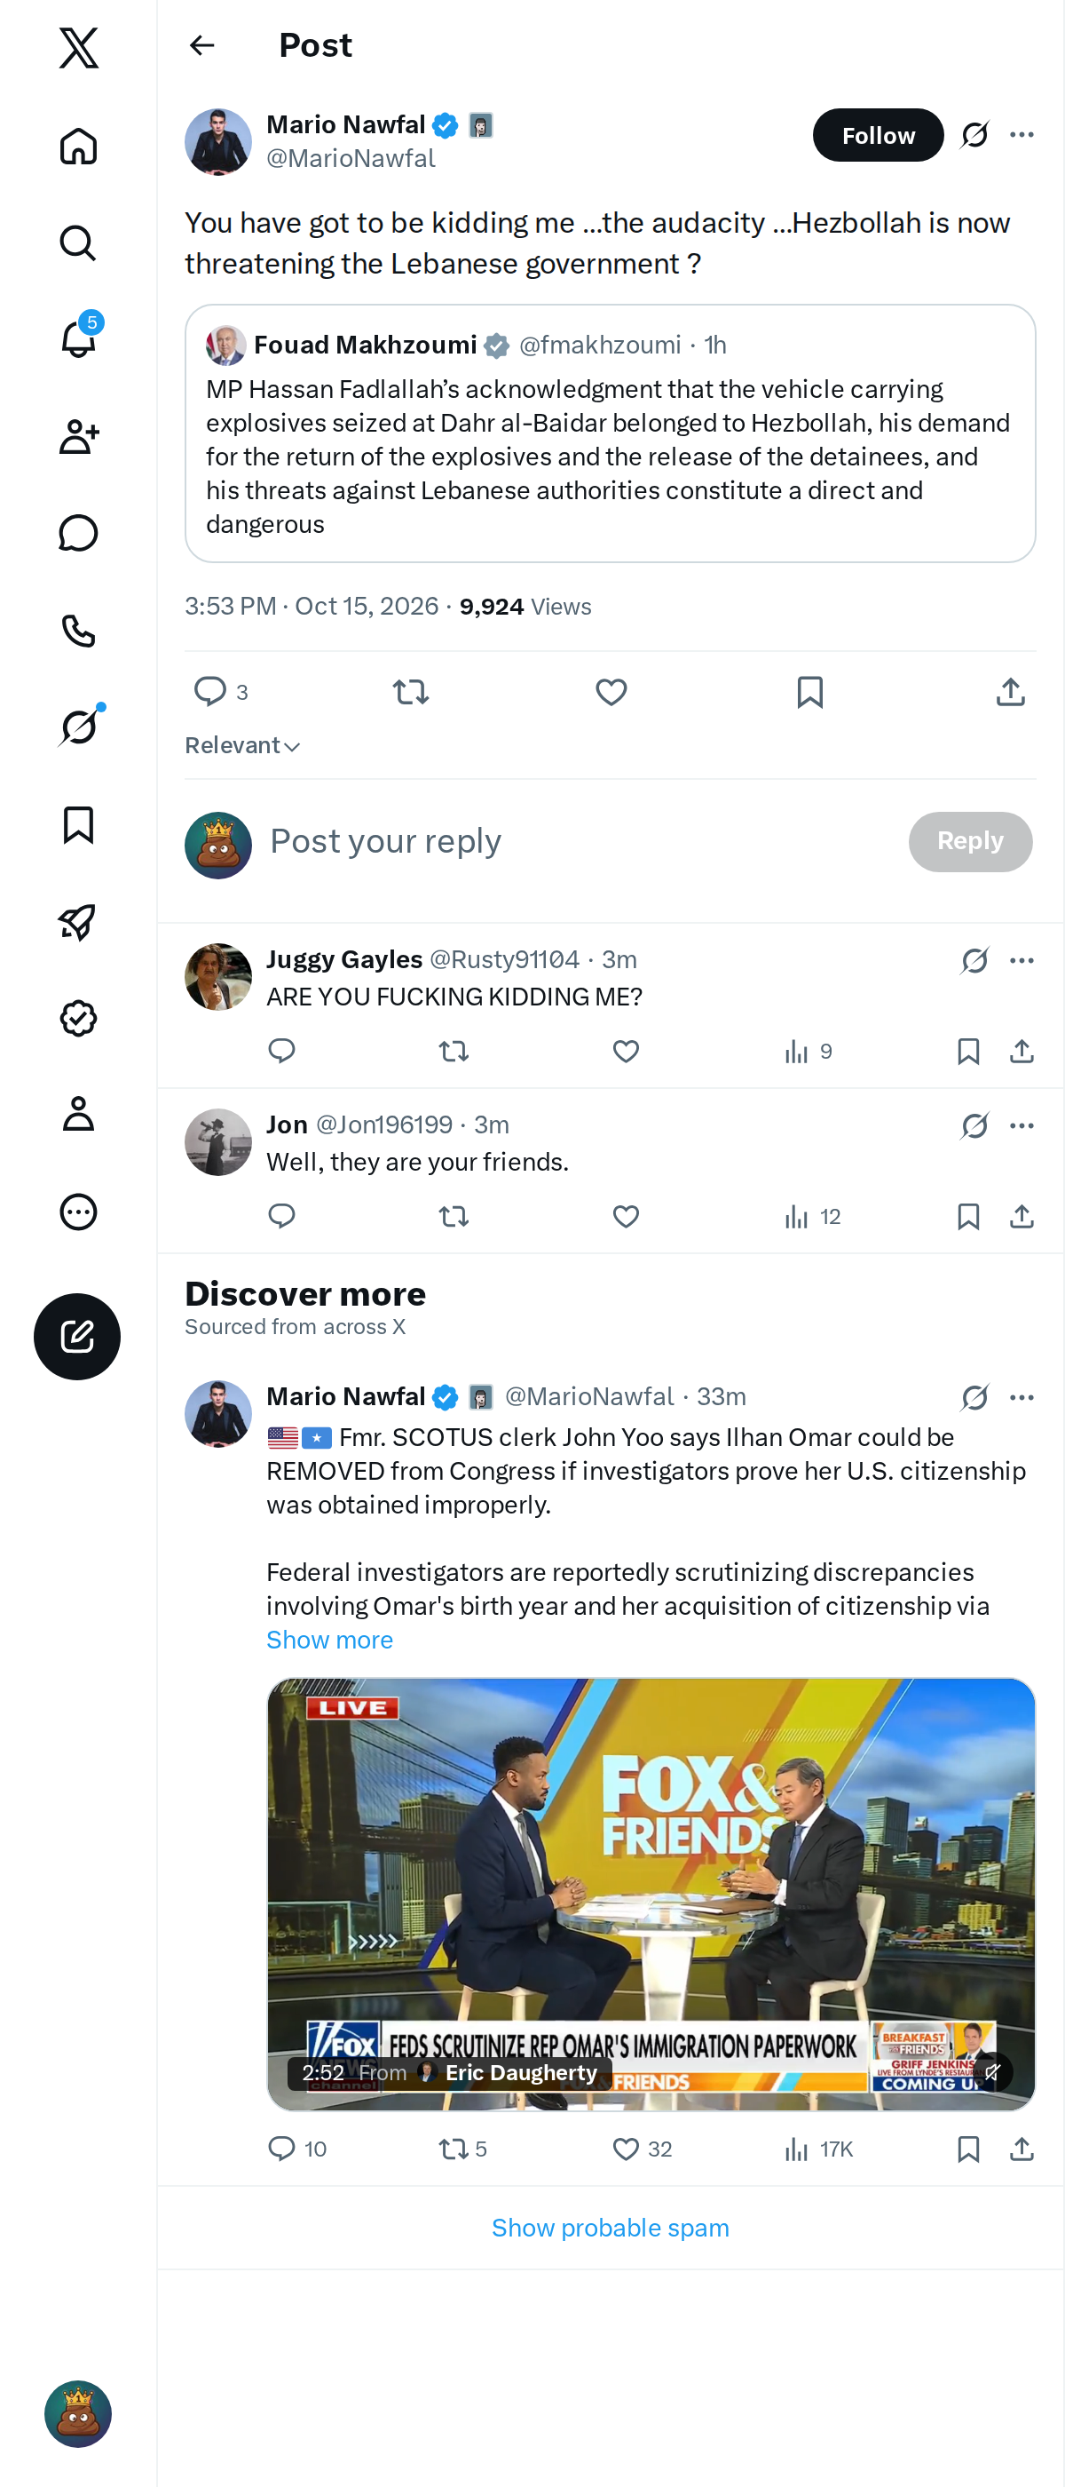Click the Post your reply field
Screen dimensions: 1065x2487
579,842
